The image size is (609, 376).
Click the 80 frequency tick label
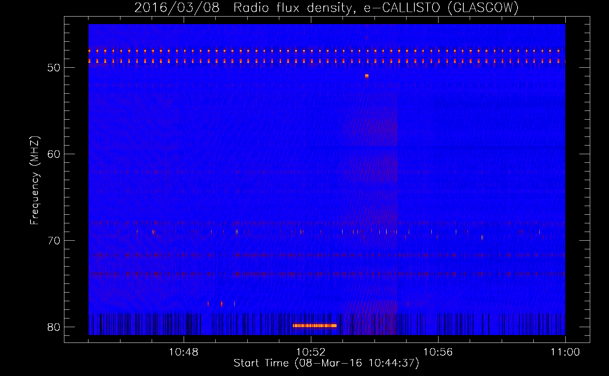point(54,327)
